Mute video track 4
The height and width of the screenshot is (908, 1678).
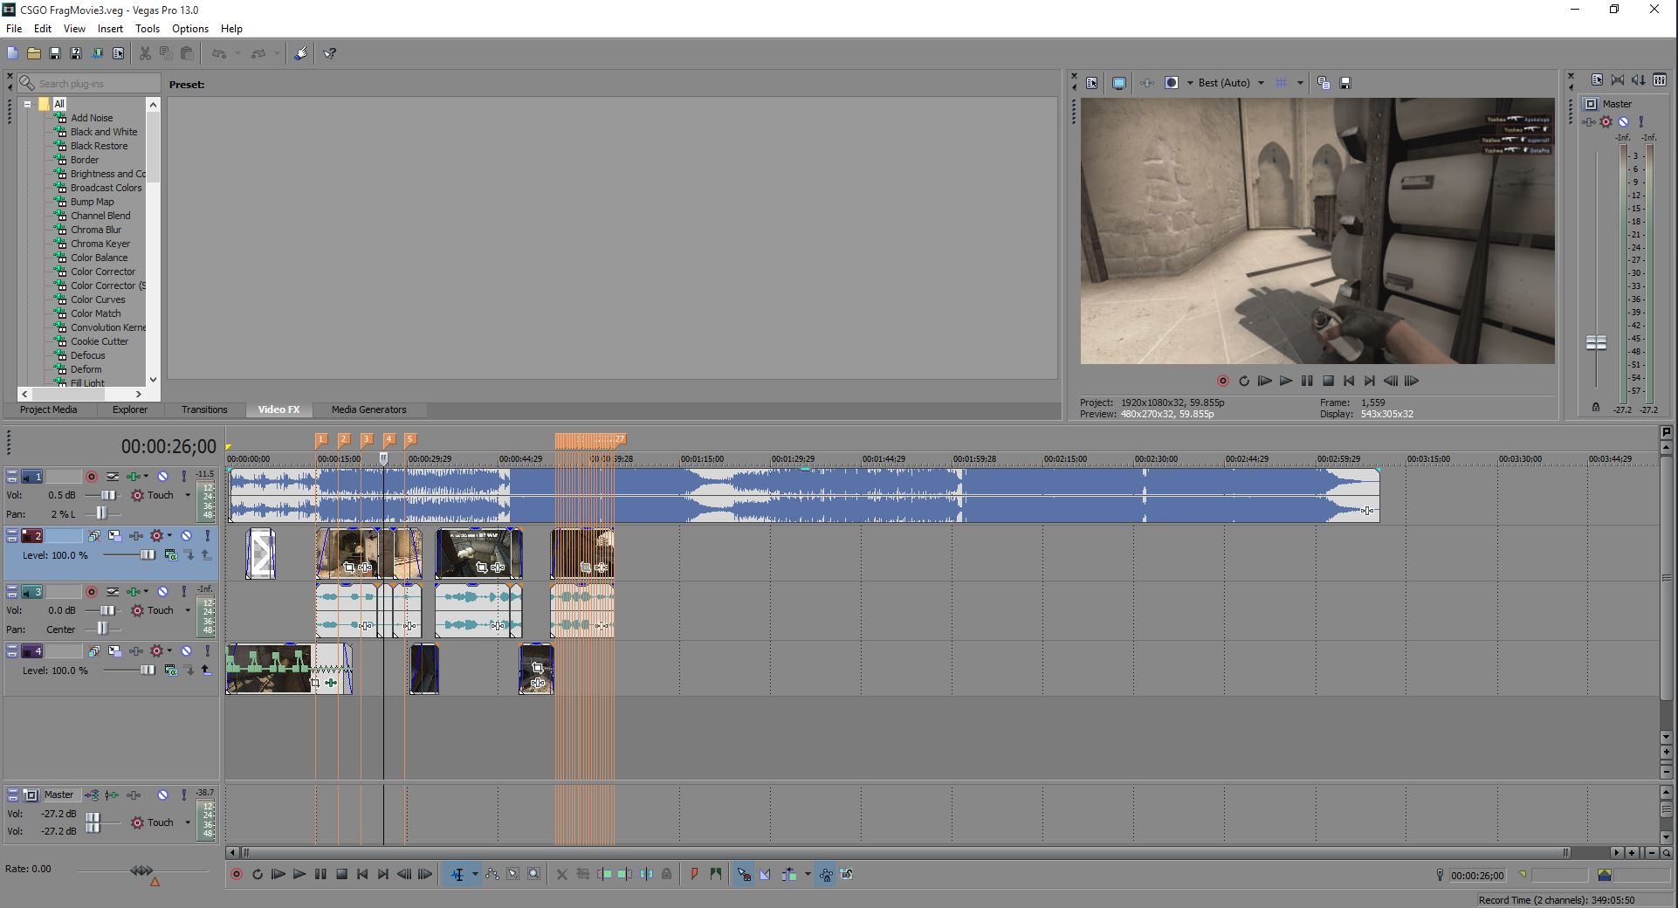(x=186, y=651)
